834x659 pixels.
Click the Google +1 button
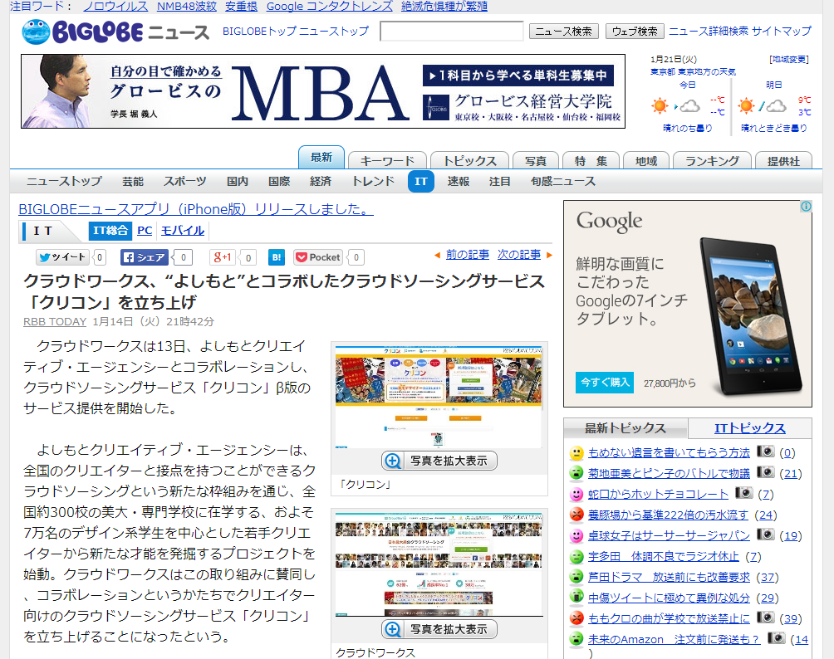coord(223,257)
